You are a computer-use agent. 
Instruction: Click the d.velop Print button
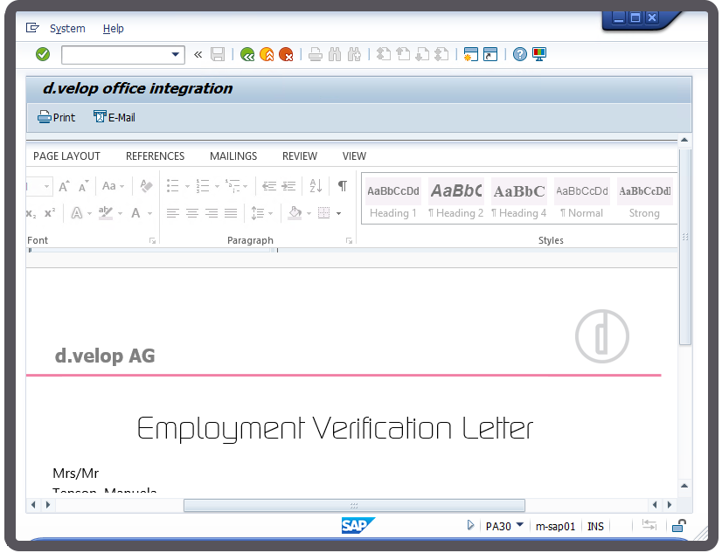tap(56, 117)
